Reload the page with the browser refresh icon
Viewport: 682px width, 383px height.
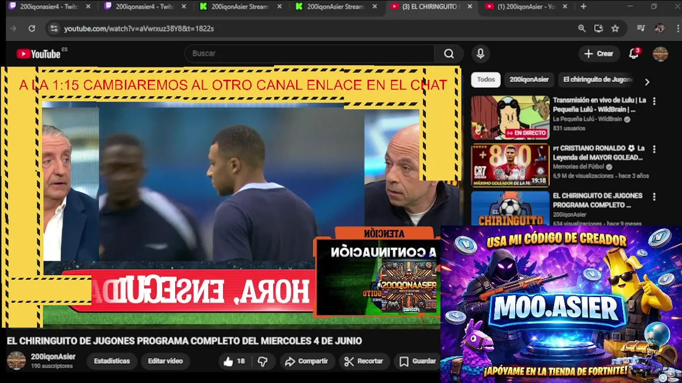click(x=32, y=29)
